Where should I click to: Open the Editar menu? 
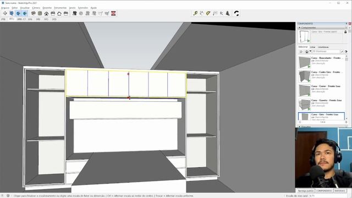(15, 8)
